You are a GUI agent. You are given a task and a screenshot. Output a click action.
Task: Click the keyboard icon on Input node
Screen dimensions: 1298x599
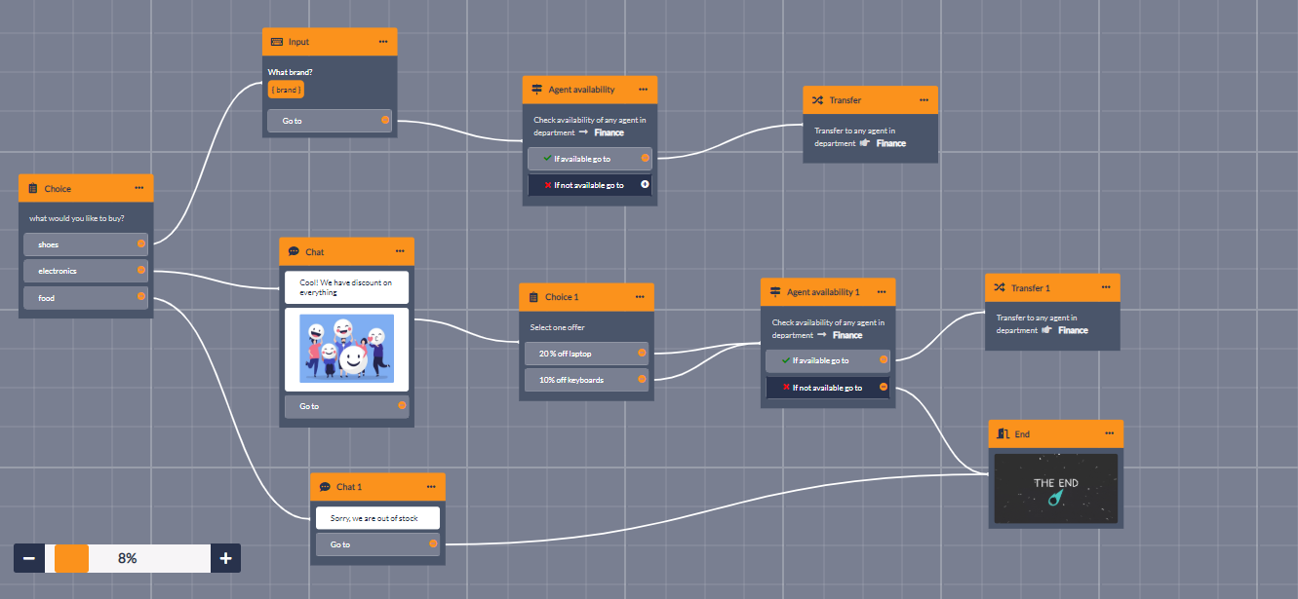277,42
